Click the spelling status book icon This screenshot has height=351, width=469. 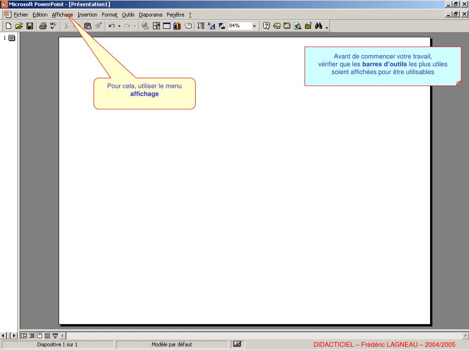(237, 344)
